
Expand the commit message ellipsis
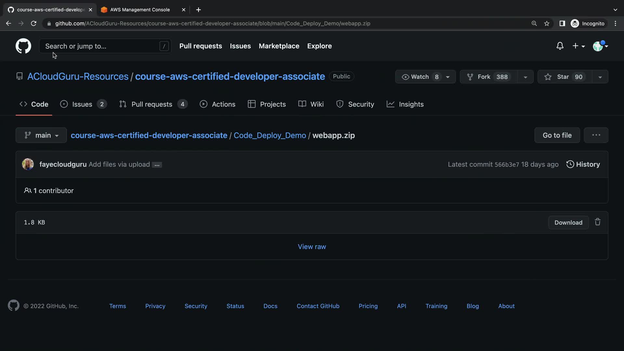[x=157, y=165]
